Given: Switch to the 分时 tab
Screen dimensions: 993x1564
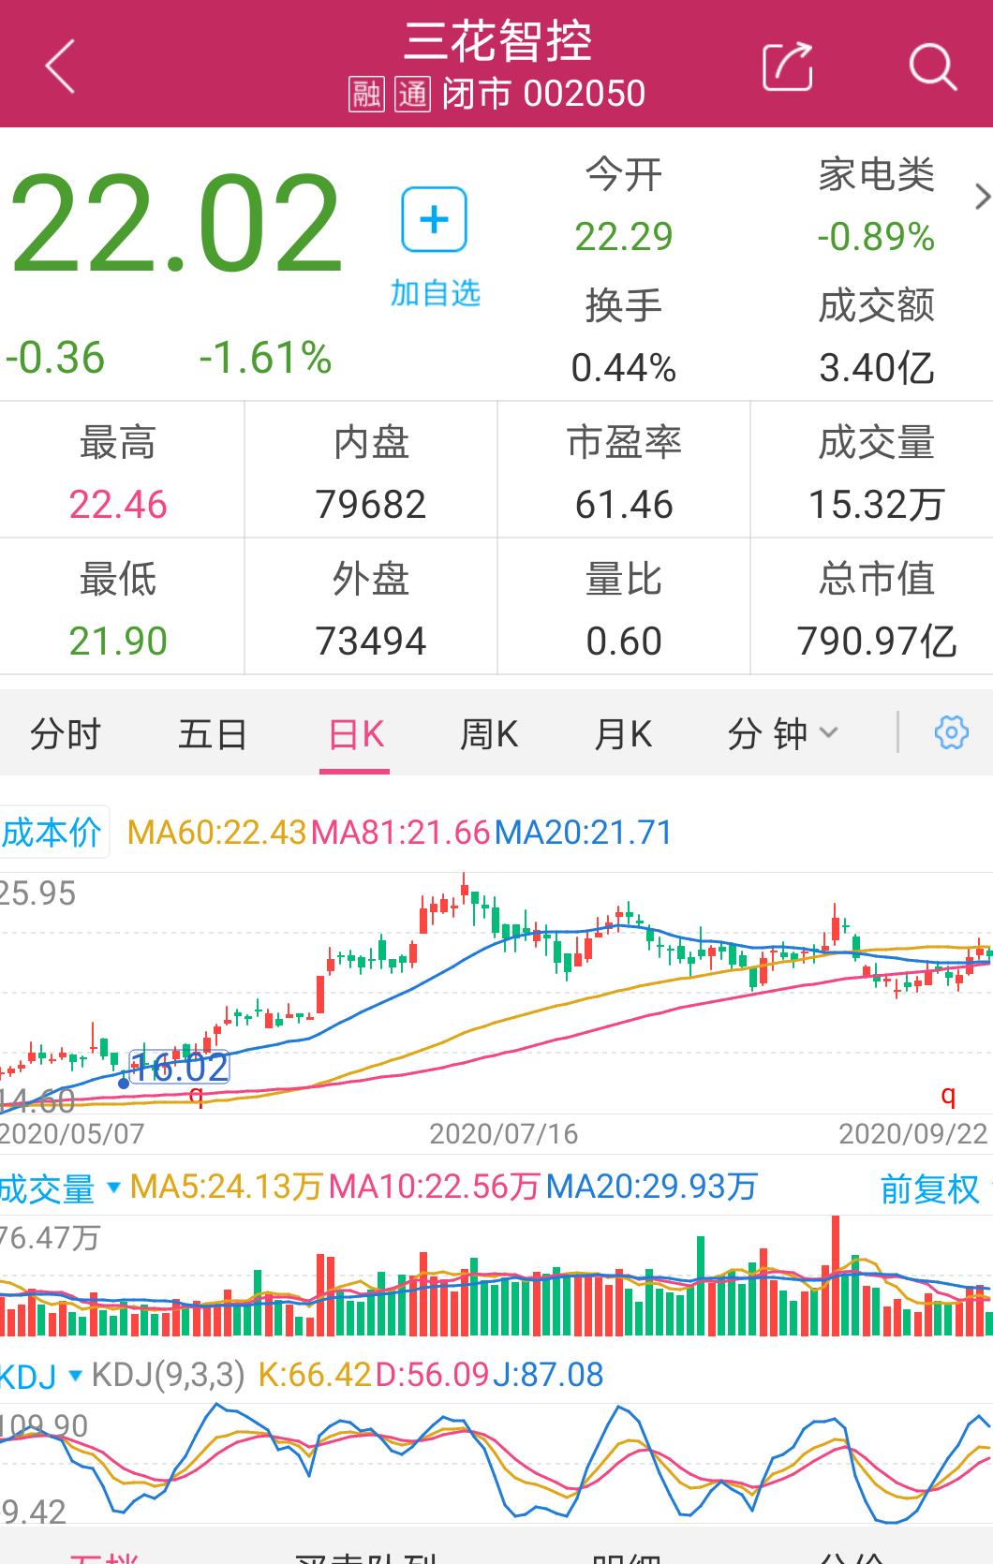Looking at the screenshot, I should [x=65, y=733].
